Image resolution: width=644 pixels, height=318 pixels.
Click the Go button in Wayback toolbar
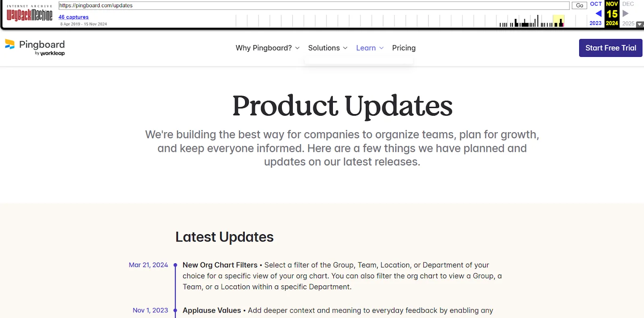[579, 6]
